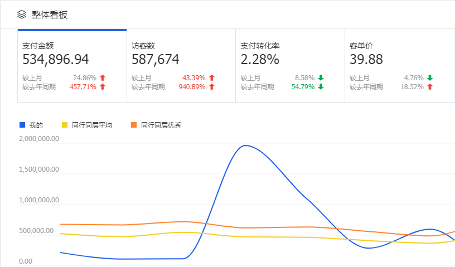Click the red up arrow next to 18.52%
This screenshot has width=455, height=267.
coord(430,86)
